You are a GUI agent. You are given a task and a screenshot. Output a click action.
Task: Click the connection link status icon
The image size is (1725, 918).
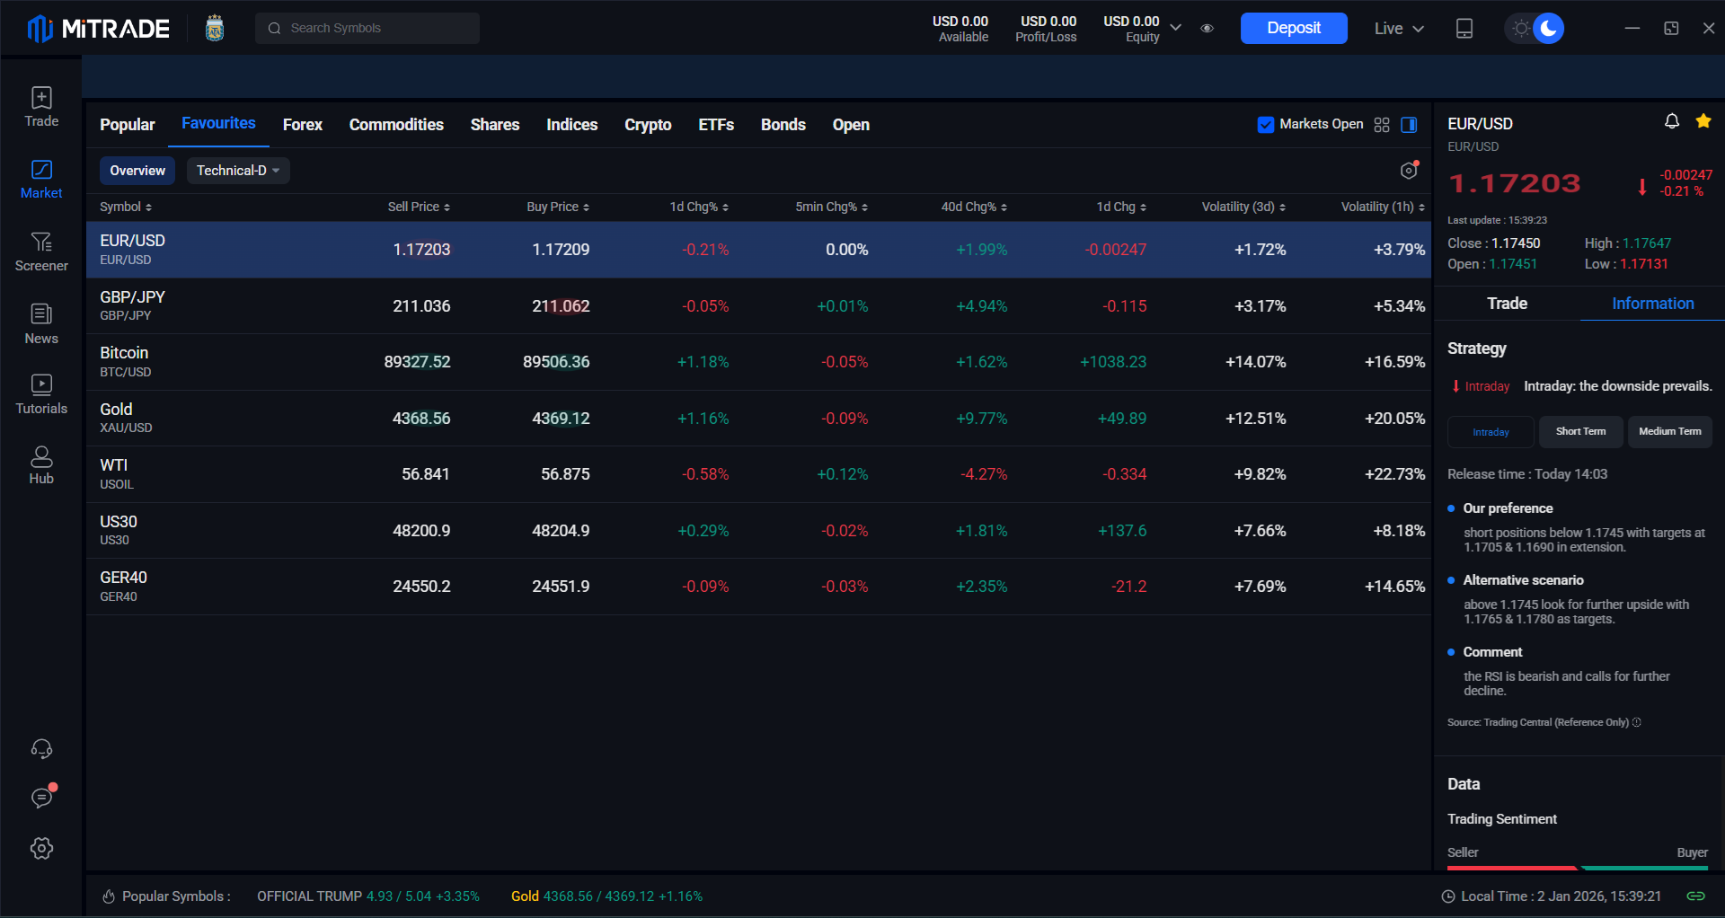tap(1695, 896)
